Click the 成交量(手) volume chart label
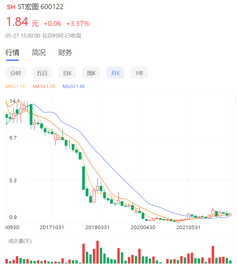Image resolution: width=237 pixels, height=269 pixels. [x=20, y=241]
